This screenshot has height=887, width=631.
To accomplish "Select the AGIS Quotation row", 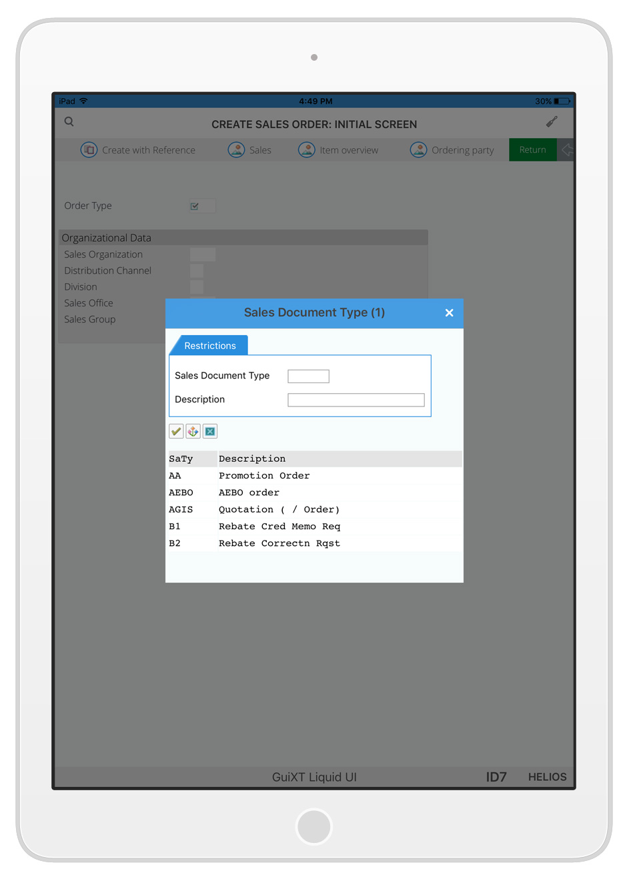I will 279,510.
